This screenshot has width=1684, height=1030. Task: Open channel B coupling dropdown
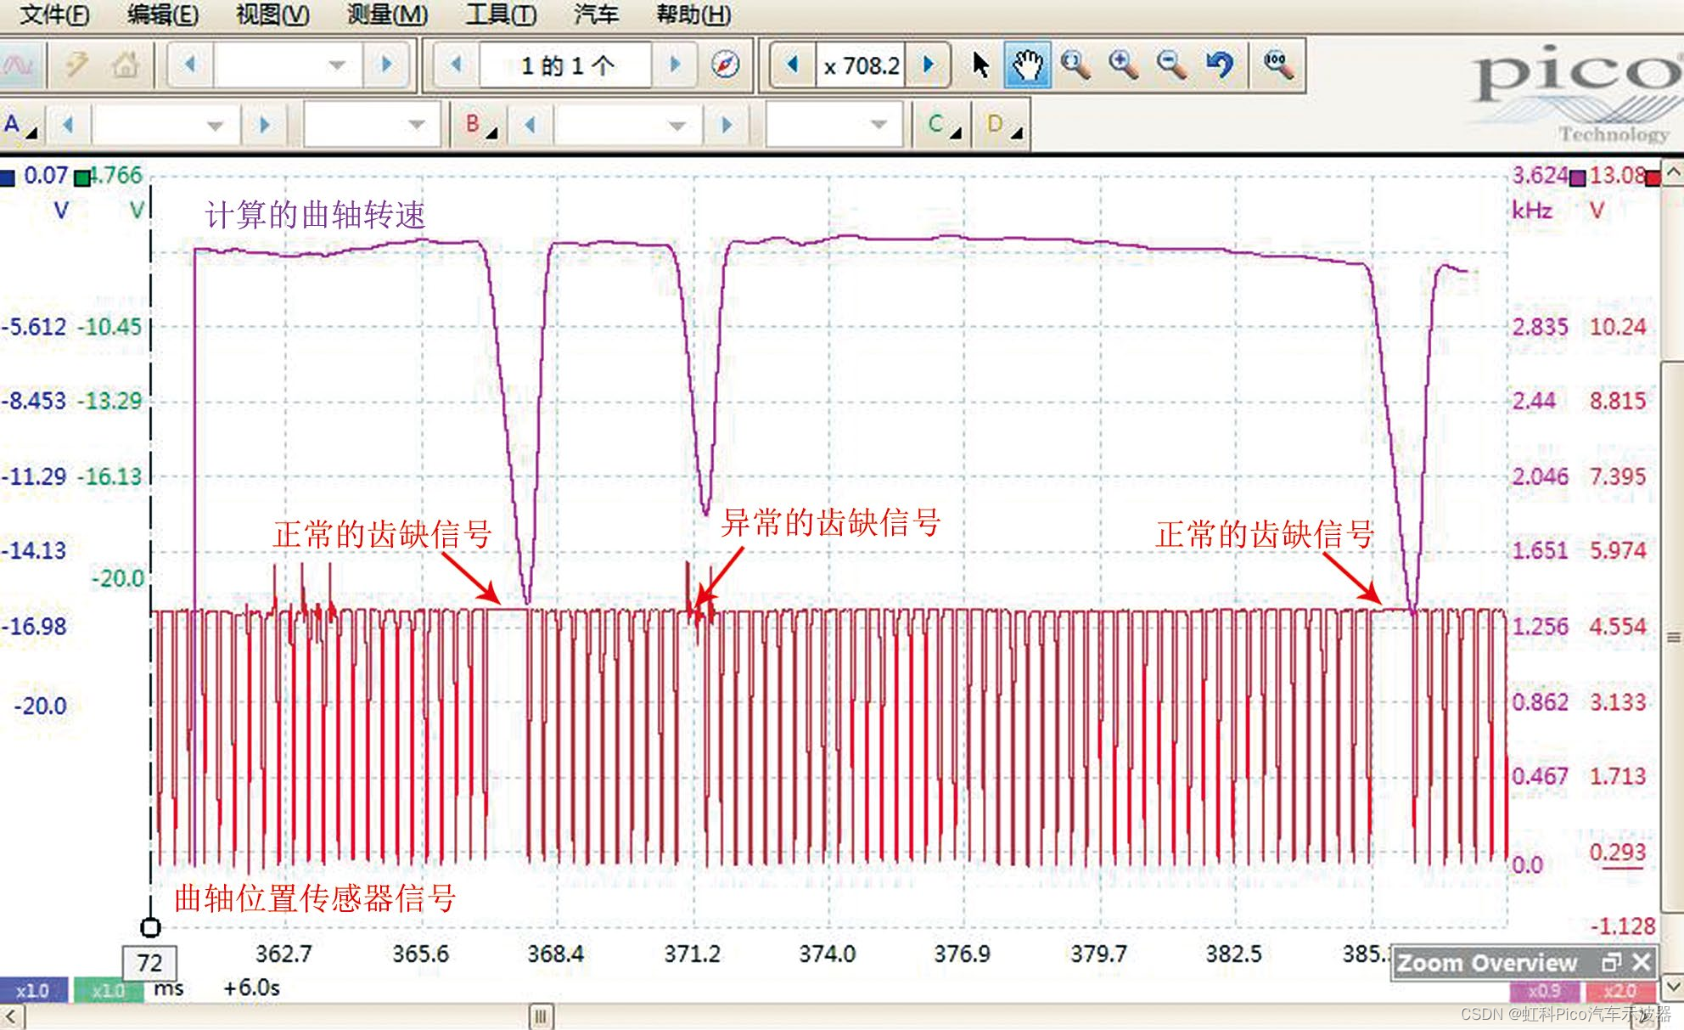(878, 126)
